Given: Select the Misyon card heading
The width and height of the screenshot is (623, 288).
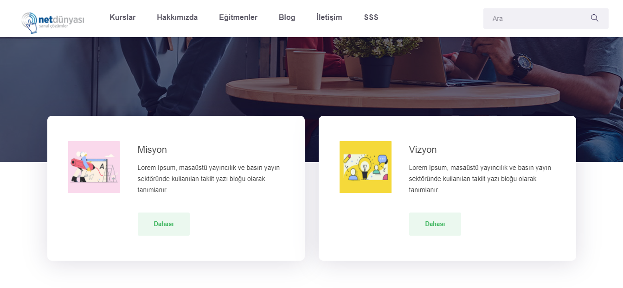Looking at the screenshot, I should [x=152, y=150].
